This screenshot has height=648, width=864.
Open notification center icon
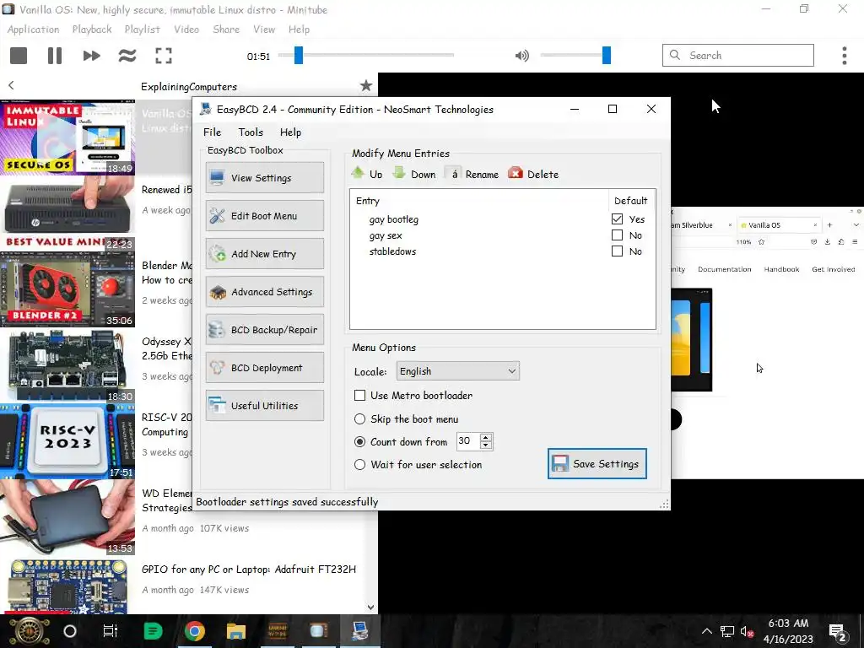point(838,633)
